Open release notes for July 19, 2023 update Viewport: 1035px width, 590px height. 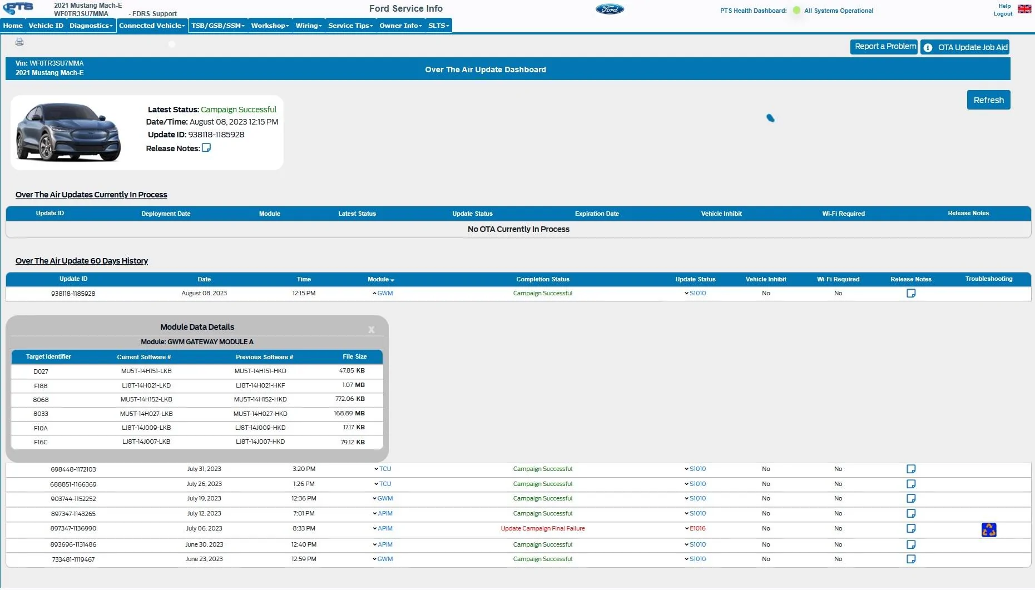[x=911, y=499]
